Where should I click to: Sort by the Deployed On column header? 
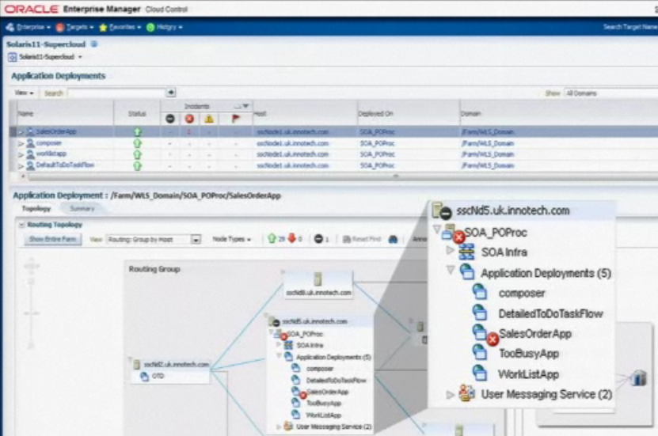tap(375, 114)
